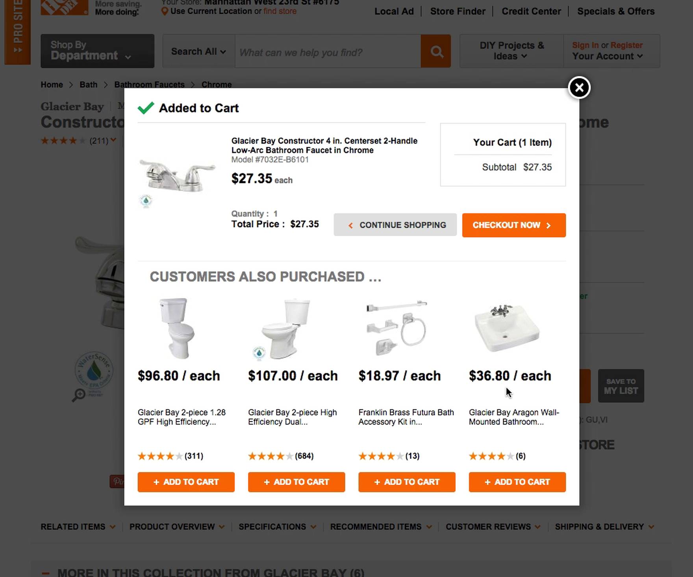Add the $18.97 accessory kit to cart
This screenshot has height=577, width=693.
407,482
